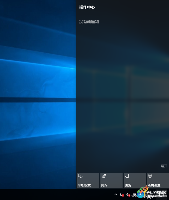
Task: Click the 没有新通知 text
Action: (x=89, y=22)
